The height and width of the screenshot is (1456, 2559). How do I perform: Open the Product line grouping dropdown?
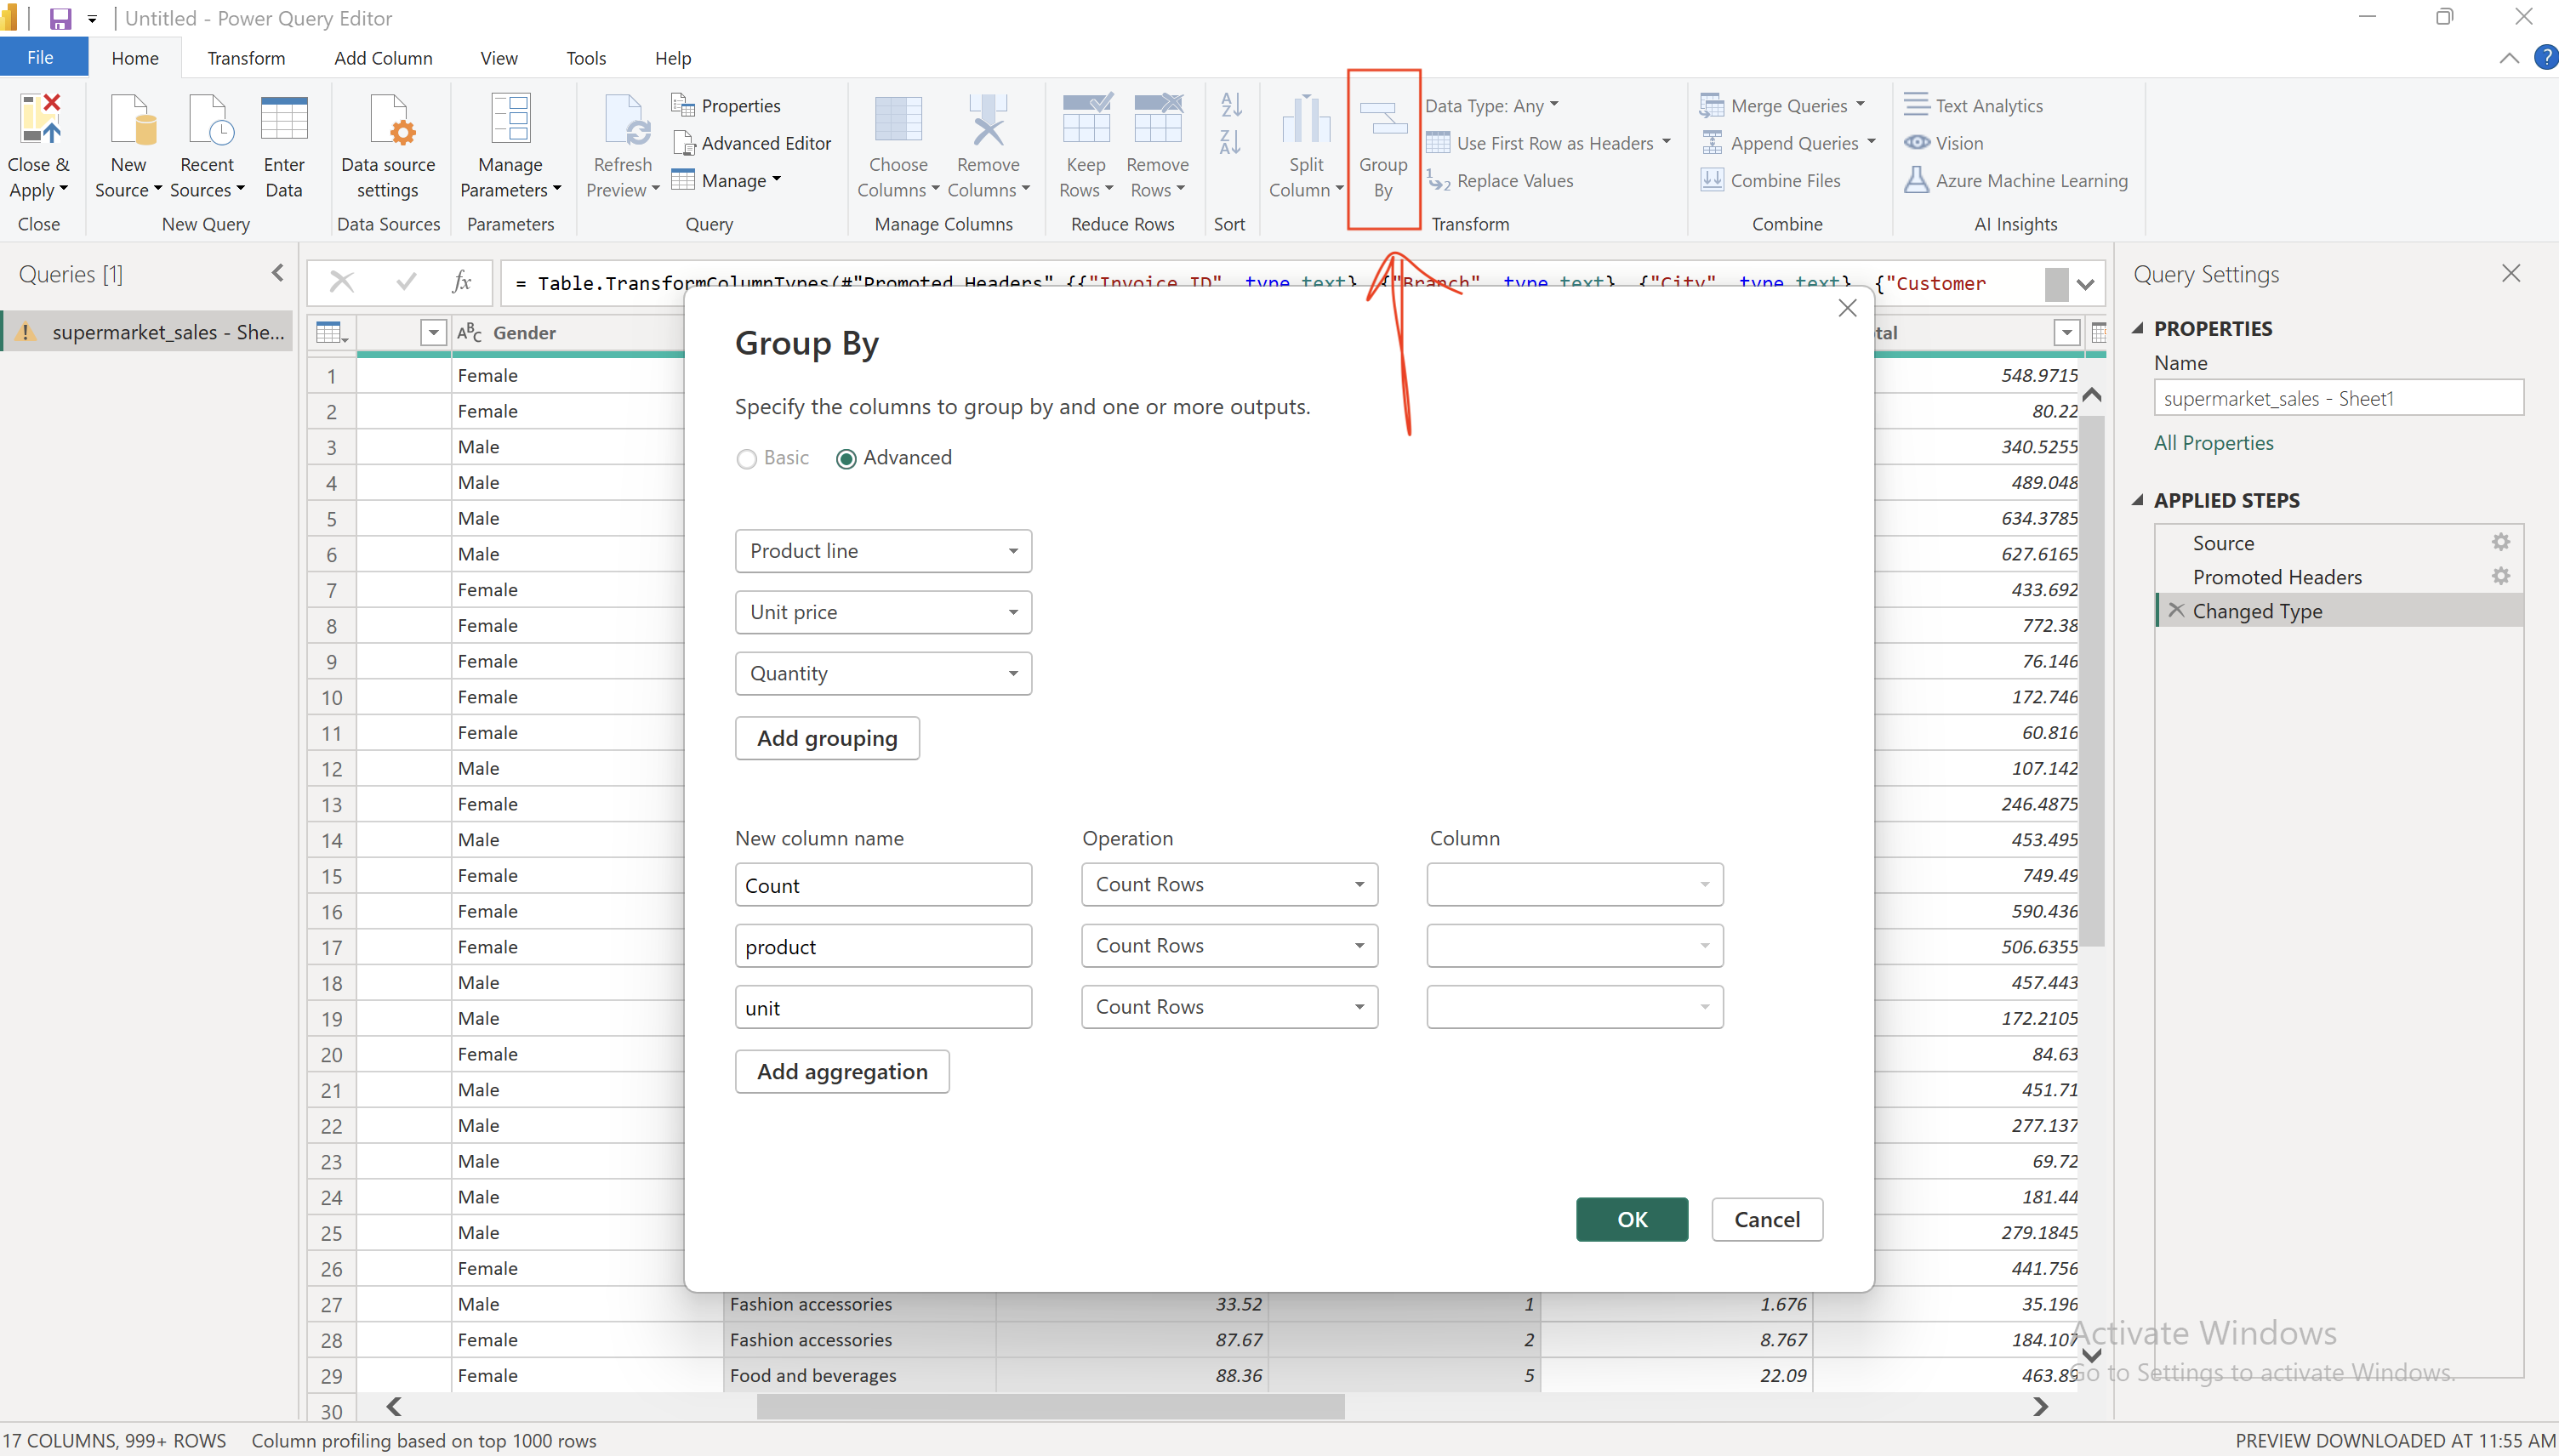coord(883,551)
